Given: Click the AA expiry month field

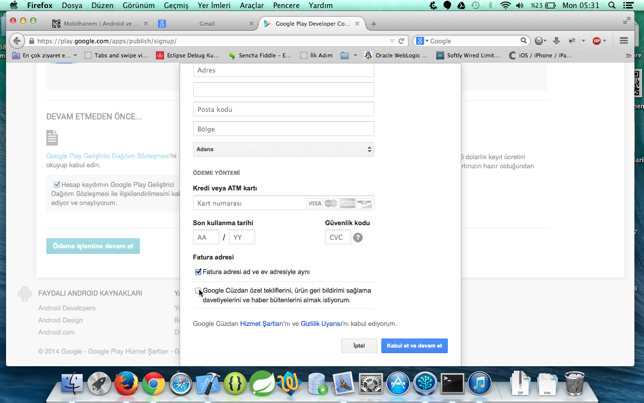Looking at the screenshot, I should point(206,237).
